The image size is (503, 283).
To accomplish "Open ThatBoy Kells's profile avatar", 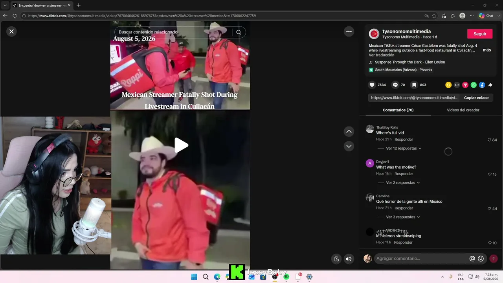I will [x=370, y=129].
